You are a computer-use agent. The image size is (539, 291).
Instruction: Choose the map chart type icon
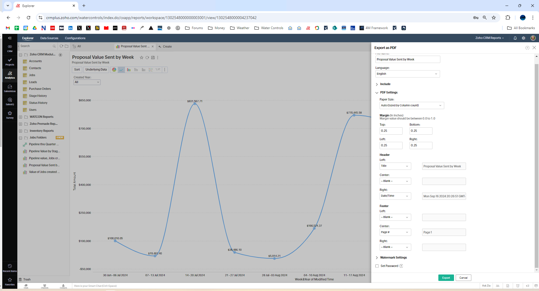[x=158, y=70]
